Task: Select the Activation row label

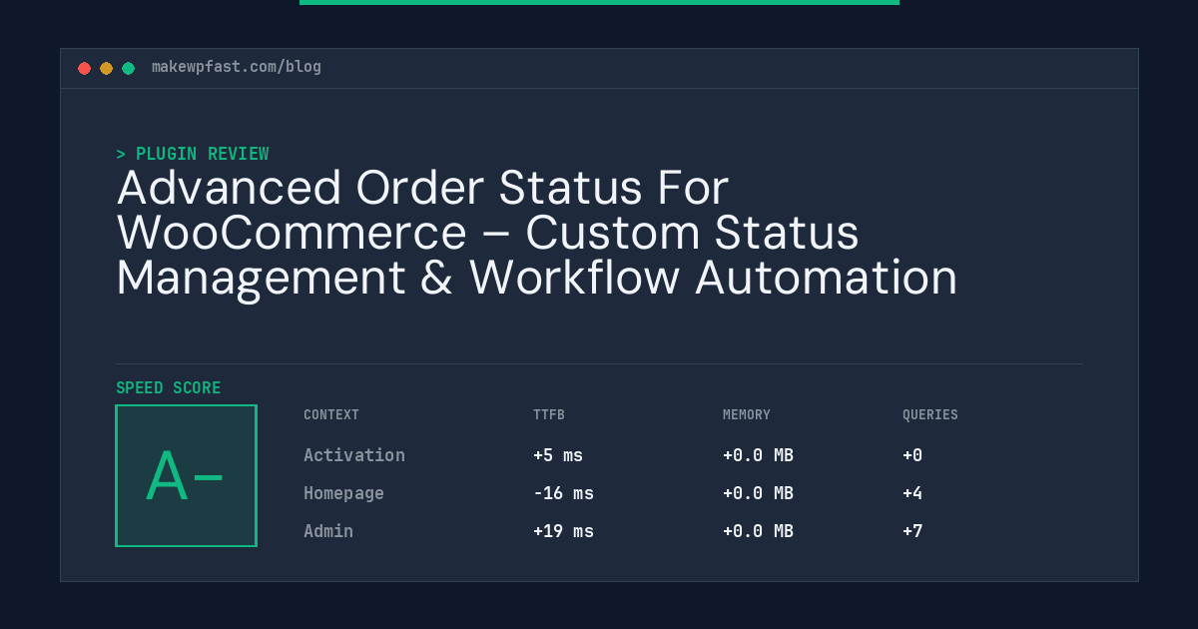Action: click(x=354, y=455)
